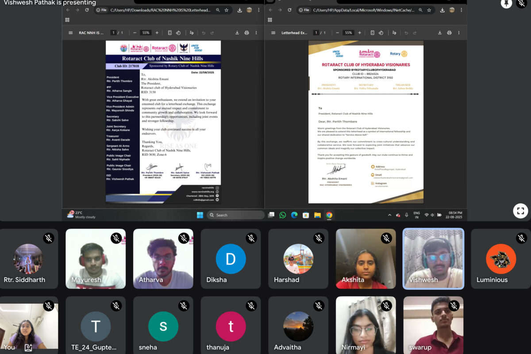
Task: Zoom out the right PDF with minus button
Action: (337, 33)
